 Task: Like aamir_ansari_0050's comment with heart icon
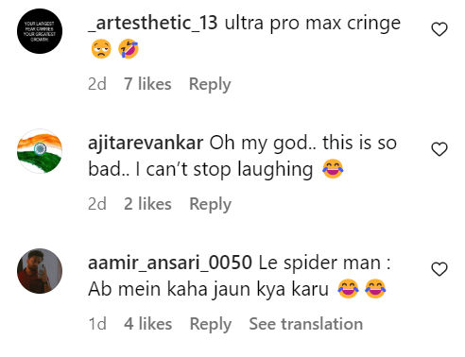(x=439, y=269)
